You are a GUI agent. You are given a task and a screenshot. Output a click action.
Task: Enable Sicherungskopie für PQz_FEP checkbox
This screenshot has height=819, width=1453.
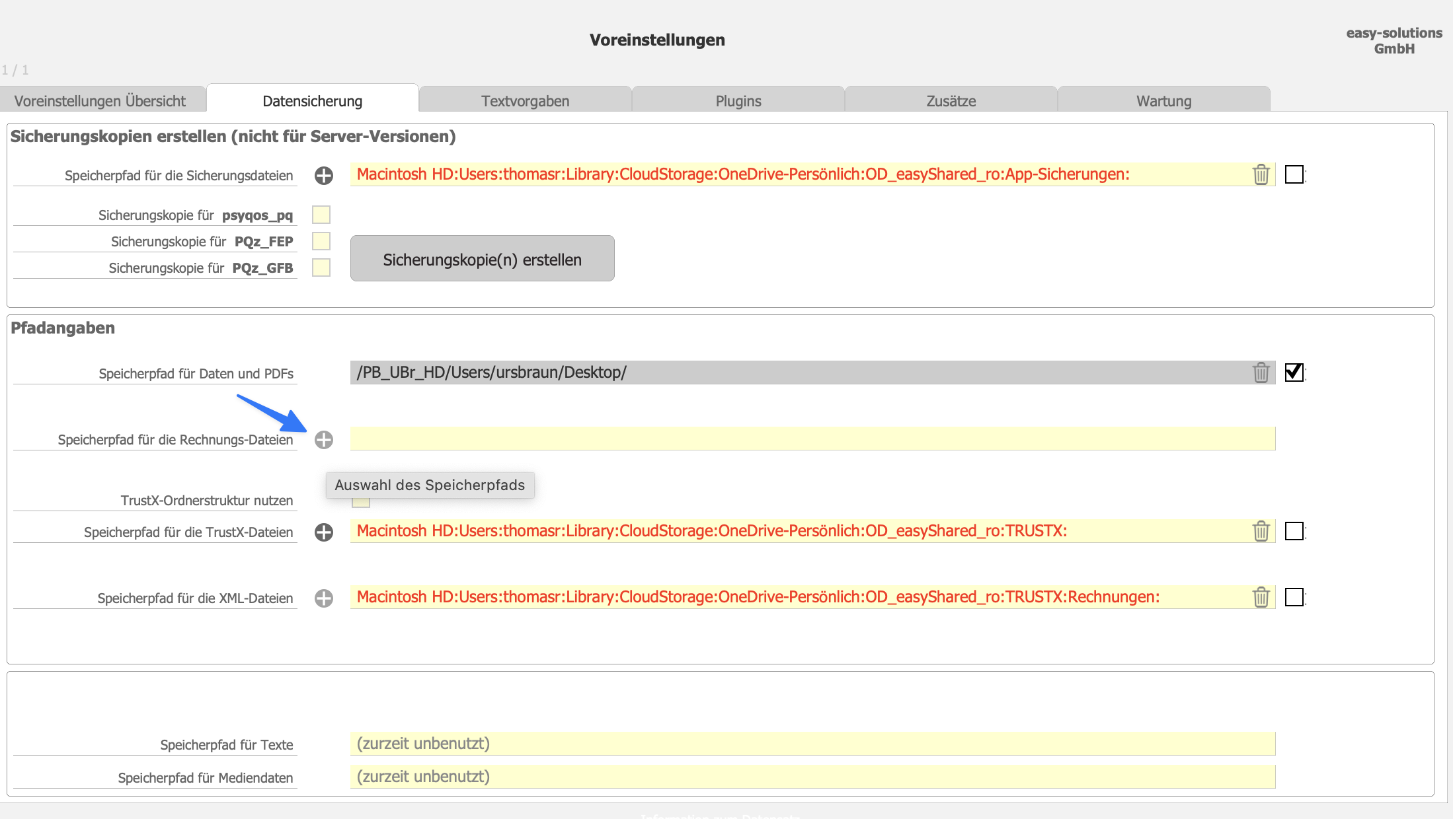321,241
